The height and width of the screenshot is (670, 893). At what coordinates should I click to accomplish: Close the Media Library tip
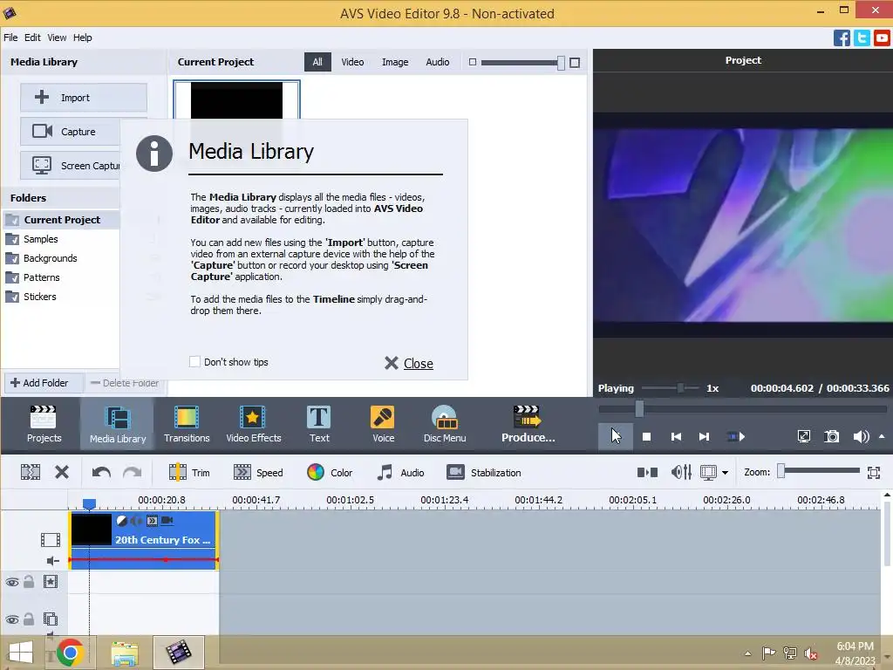pyautogui.click(x=409, y=364)
